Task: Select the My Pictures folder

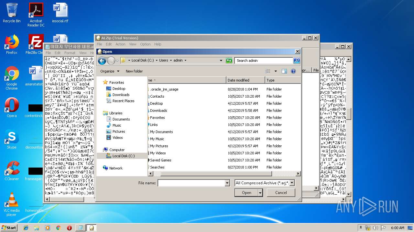Action: pos(159,146)
